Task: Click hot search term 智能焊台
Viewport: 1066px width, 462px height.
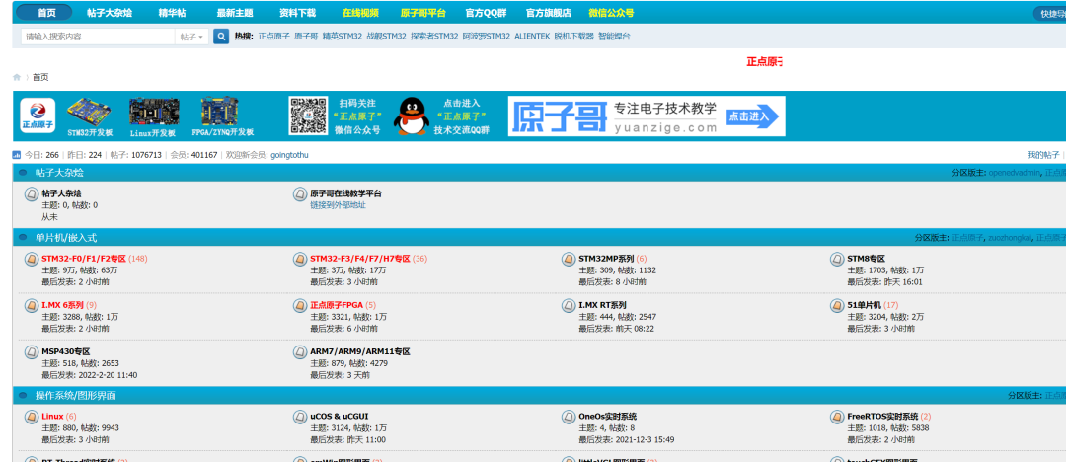Action: pos(614,37)
